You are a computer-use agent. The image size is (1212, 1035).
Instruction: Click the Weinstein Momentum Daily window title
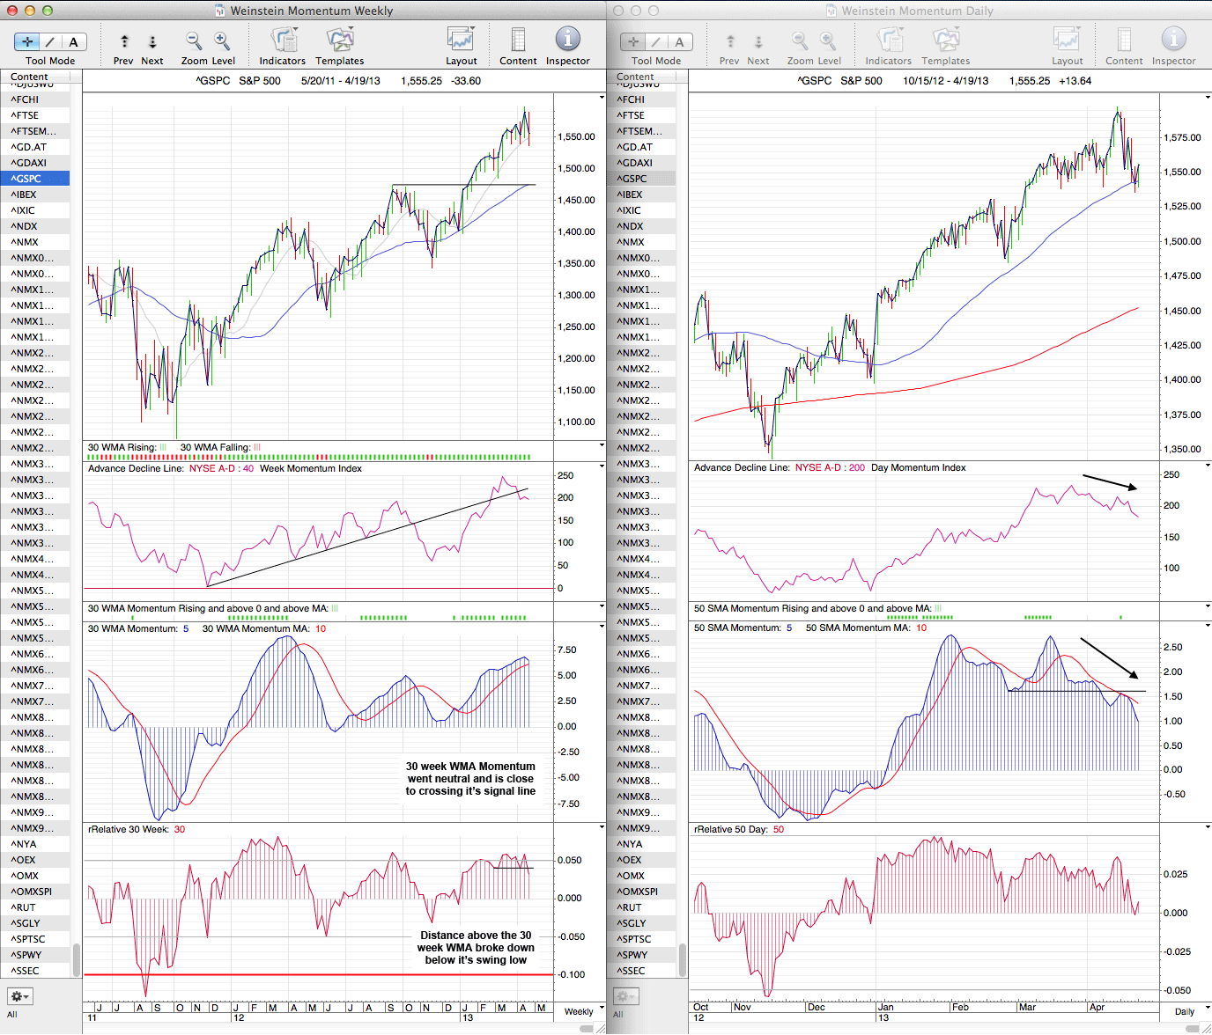[917, 11]
